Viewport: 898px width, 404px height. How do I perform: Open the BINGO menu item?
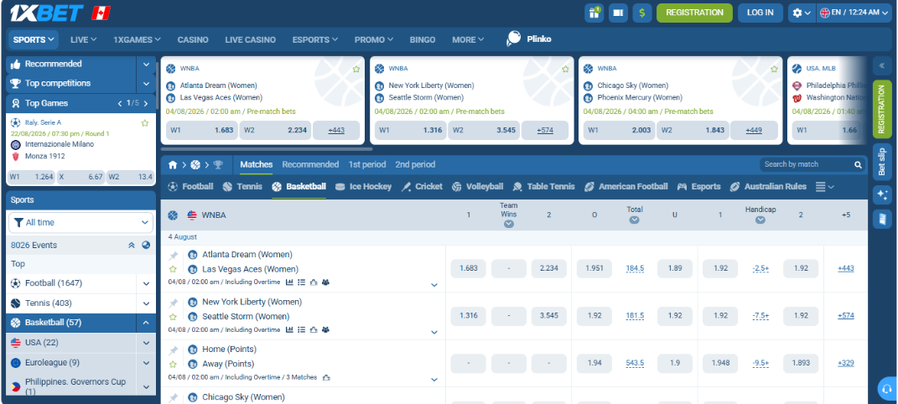point(423,40)
